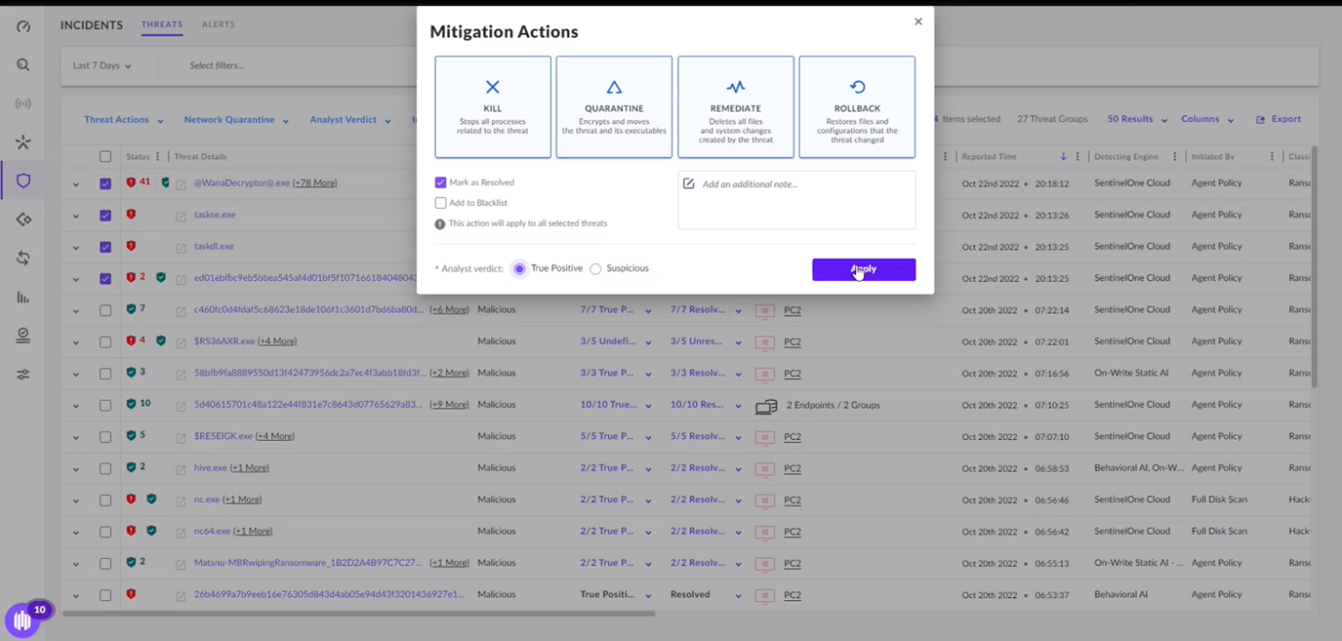Viewport: 1342px width, 641px height.
Task: Click the shield Threats icon in sidebar
Action: click(23, 180)
